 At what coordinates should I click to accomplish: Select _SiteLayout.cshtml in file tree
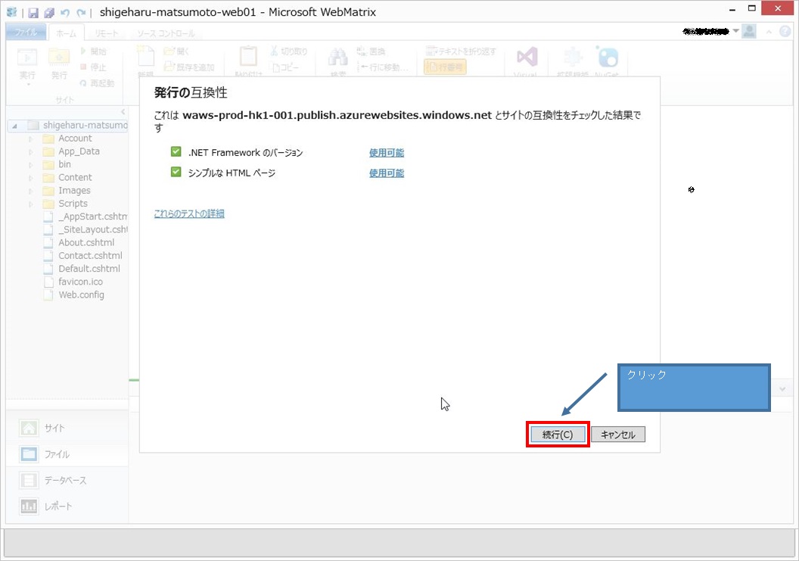point(85,229)
